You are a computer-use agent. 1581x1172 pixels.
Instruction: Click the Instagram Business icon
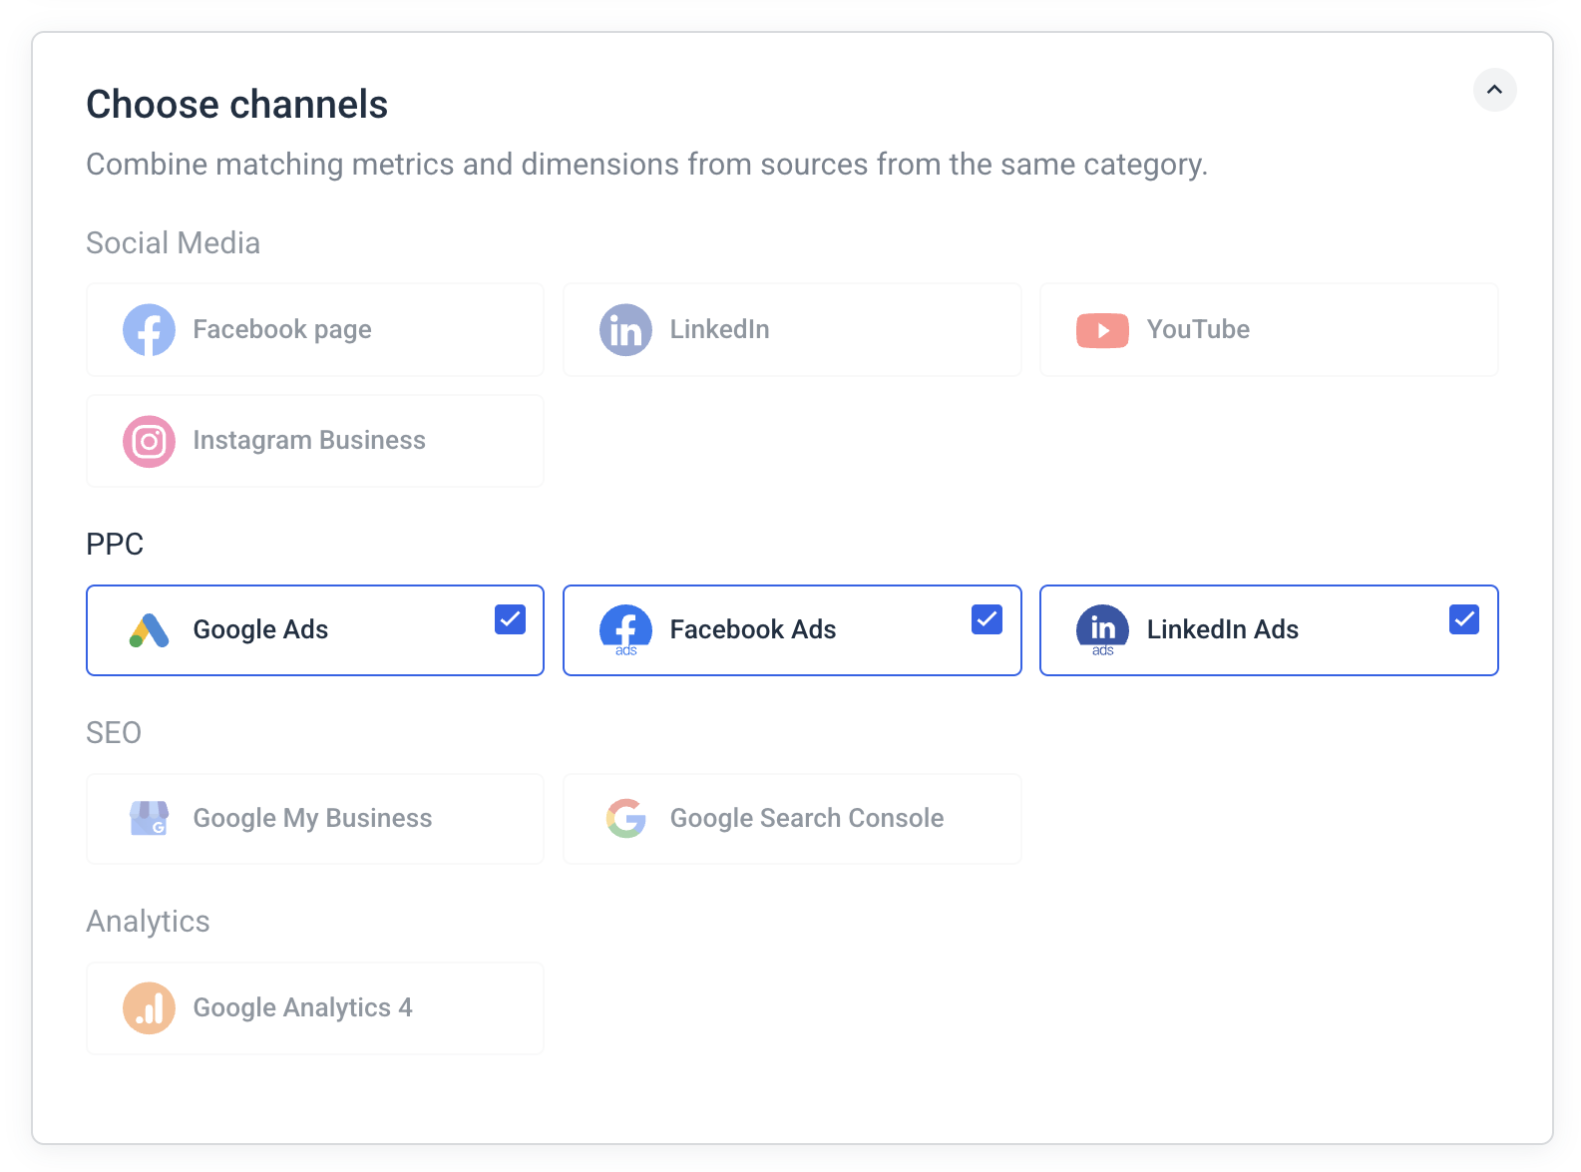149,441
